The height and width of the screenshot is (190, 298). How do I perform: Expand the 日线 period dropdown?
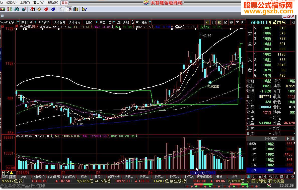96,22
